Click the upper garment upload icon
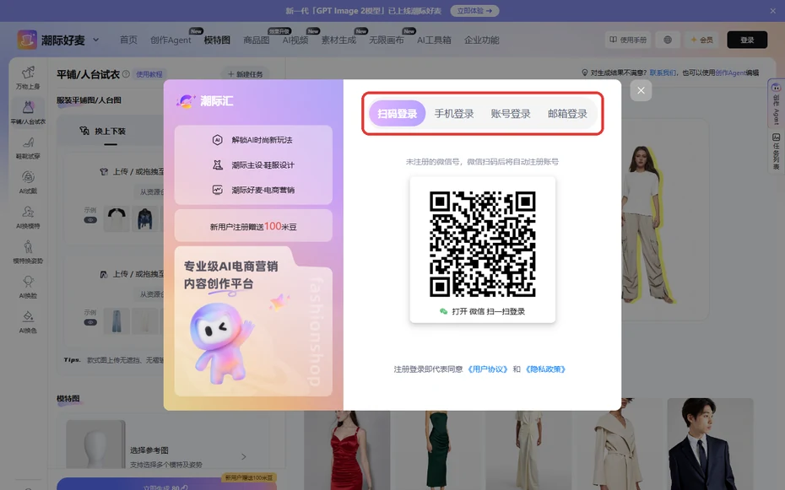This screenshot has width=785, height=490. 104,171
